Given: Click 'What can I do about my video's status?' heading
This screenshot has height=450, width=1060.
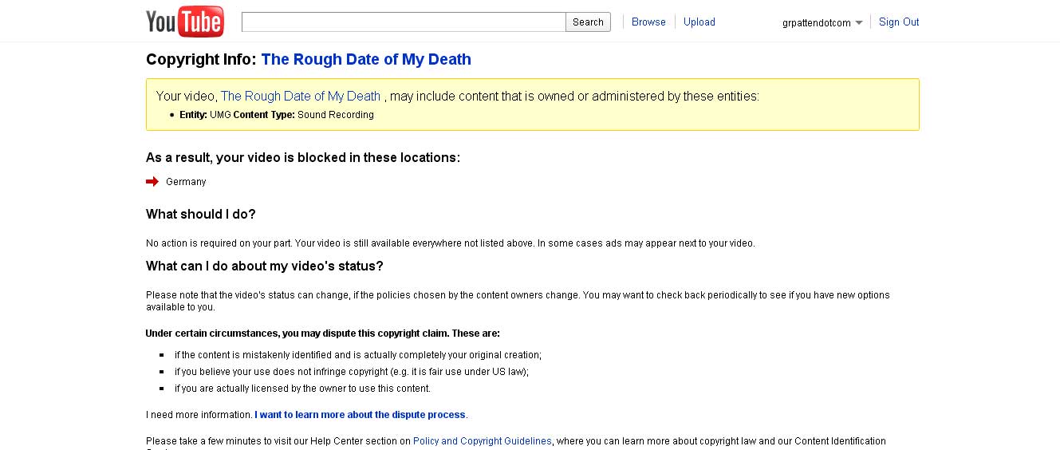Looking at the screenshot, I should pos(265,266).
